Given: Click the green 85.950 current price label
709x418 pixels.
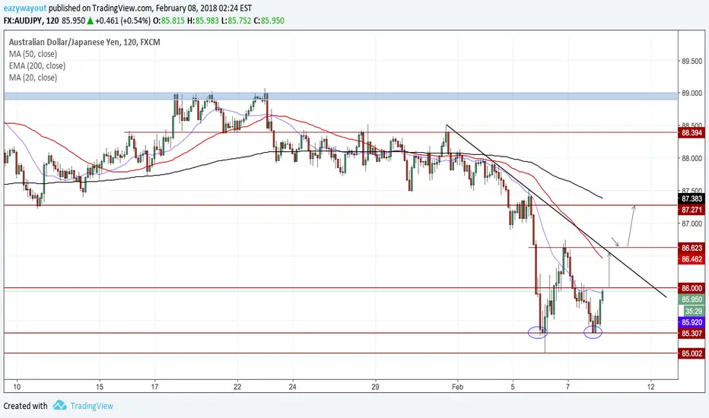Looking at the screenshot, I should click(692, 299).
